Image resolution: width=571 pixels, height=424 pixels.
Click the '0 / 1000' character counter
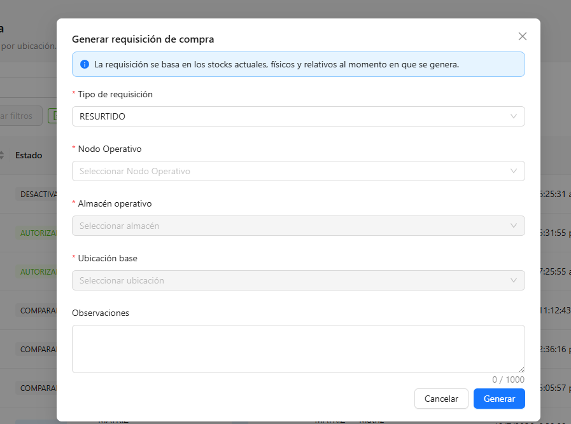(508, 380)
